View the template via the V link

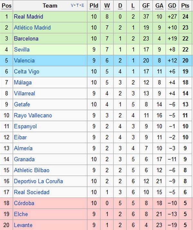[72, 5]
